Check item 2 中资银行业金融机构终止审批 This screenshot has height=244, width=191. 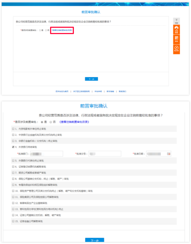click(13, 135)
